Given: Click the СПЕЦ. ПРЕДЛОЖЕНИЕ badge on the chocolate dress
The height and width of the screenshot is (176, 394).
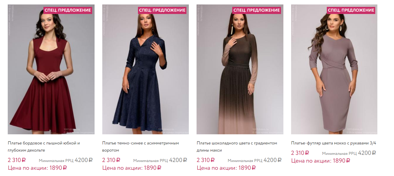Looking at the screenshot, I should click(257, 10).
